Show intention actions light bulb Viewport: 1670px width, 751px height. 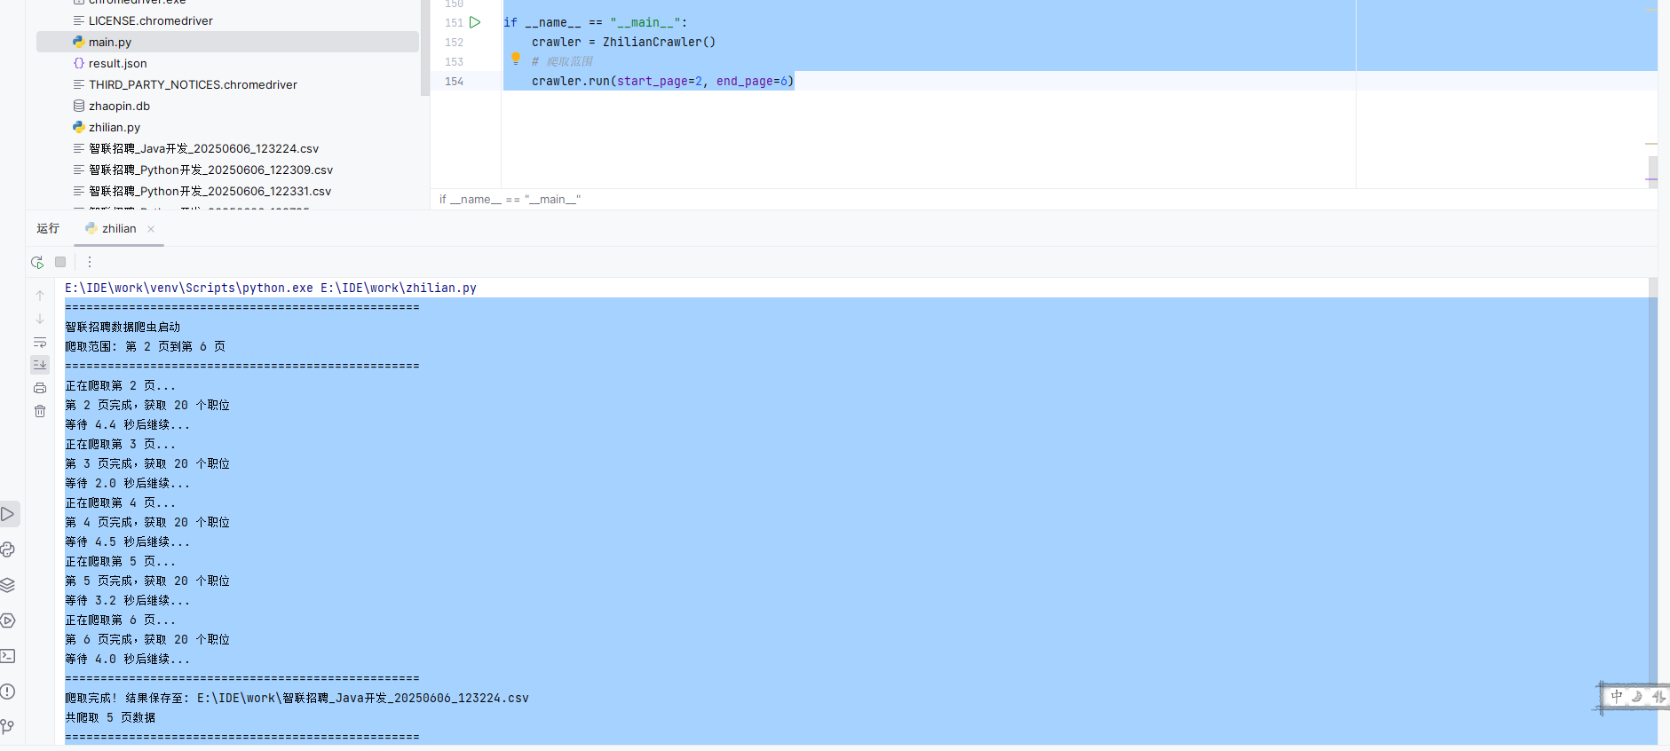point(516,59)
